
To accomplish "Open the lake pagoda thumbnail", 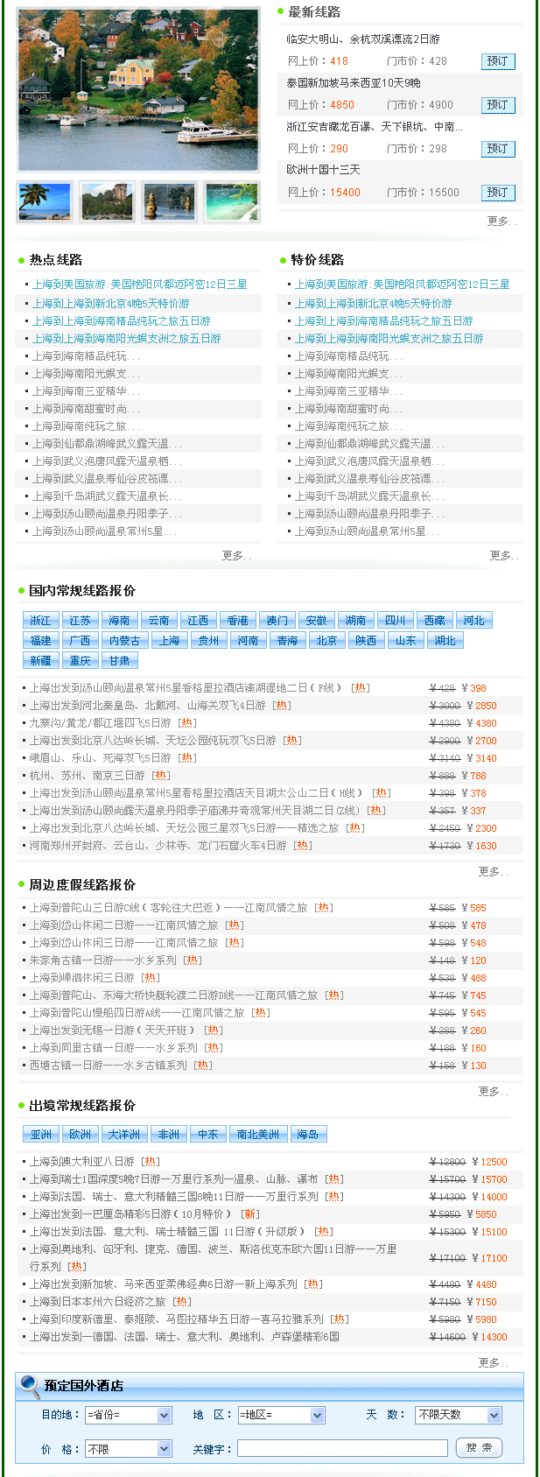I will [x=170, y=201].
